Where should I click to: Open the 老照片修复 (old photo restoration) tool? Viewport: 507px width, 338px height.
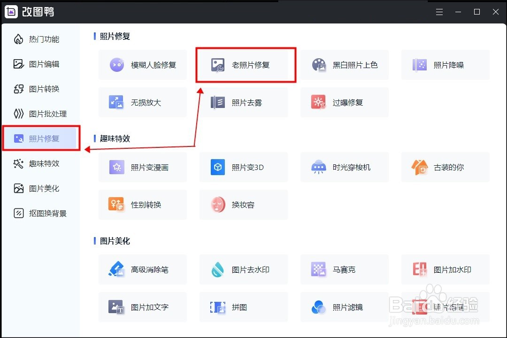pyautogui.click(x=245, y=65)
